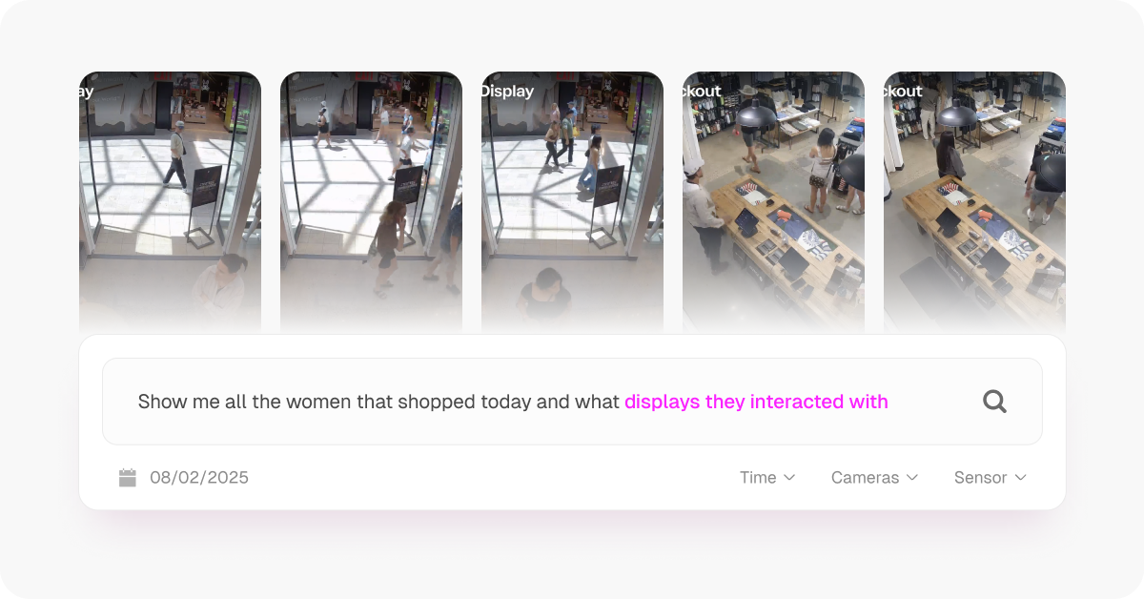
Task: Click the "Display" label on third thumbnail
Action: [507, 92]
